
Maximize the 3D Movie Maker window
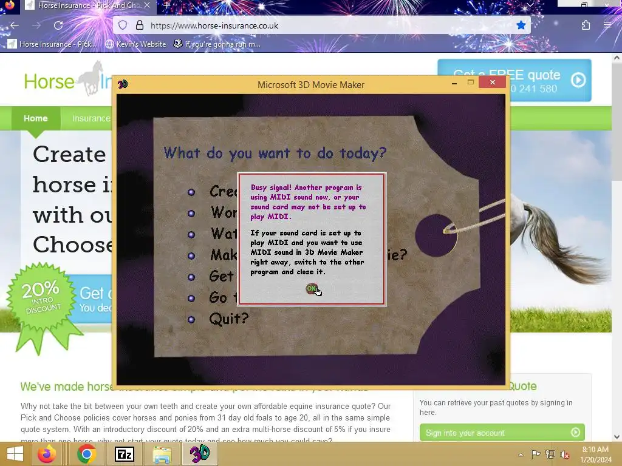(x=471, y=83)
